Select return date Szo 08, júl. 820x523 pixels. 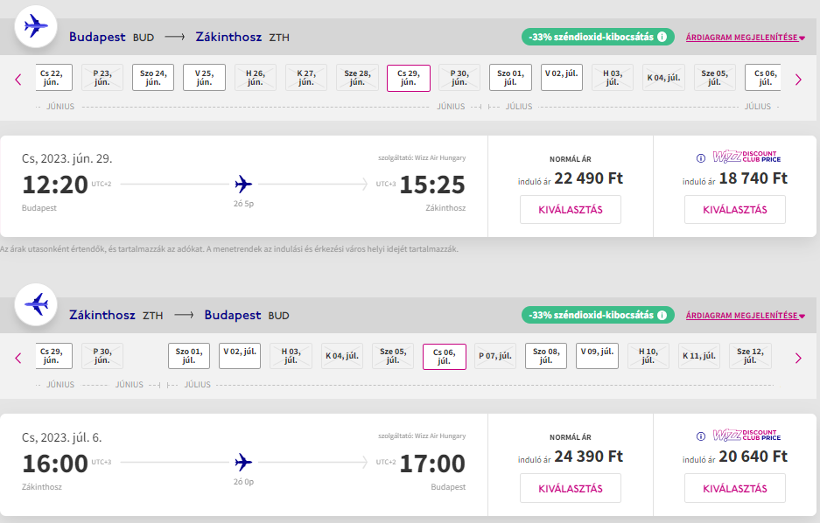[x=546, y=356]
